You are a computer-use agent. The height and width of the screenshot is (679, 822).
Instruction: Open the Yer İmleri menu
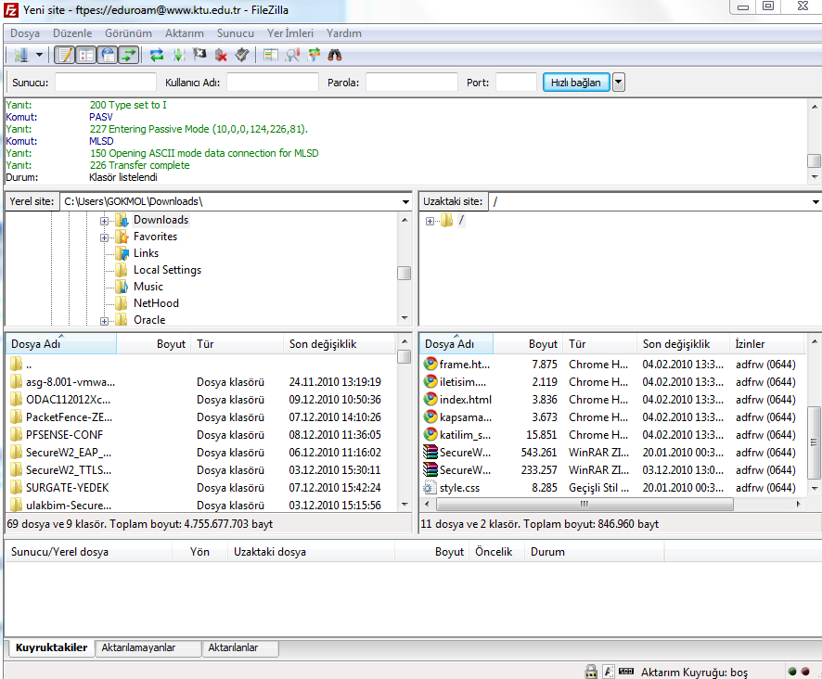290,33
